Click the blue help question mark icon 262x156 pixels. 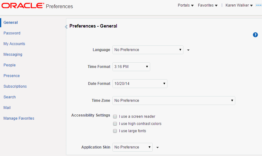[x=255, y=35]
